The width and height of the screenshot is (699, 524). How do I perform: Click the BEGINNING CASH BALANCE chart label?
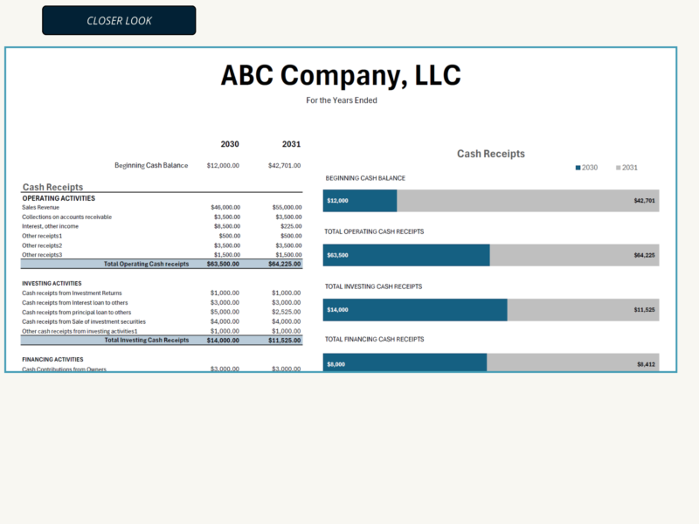pos(365,178)
